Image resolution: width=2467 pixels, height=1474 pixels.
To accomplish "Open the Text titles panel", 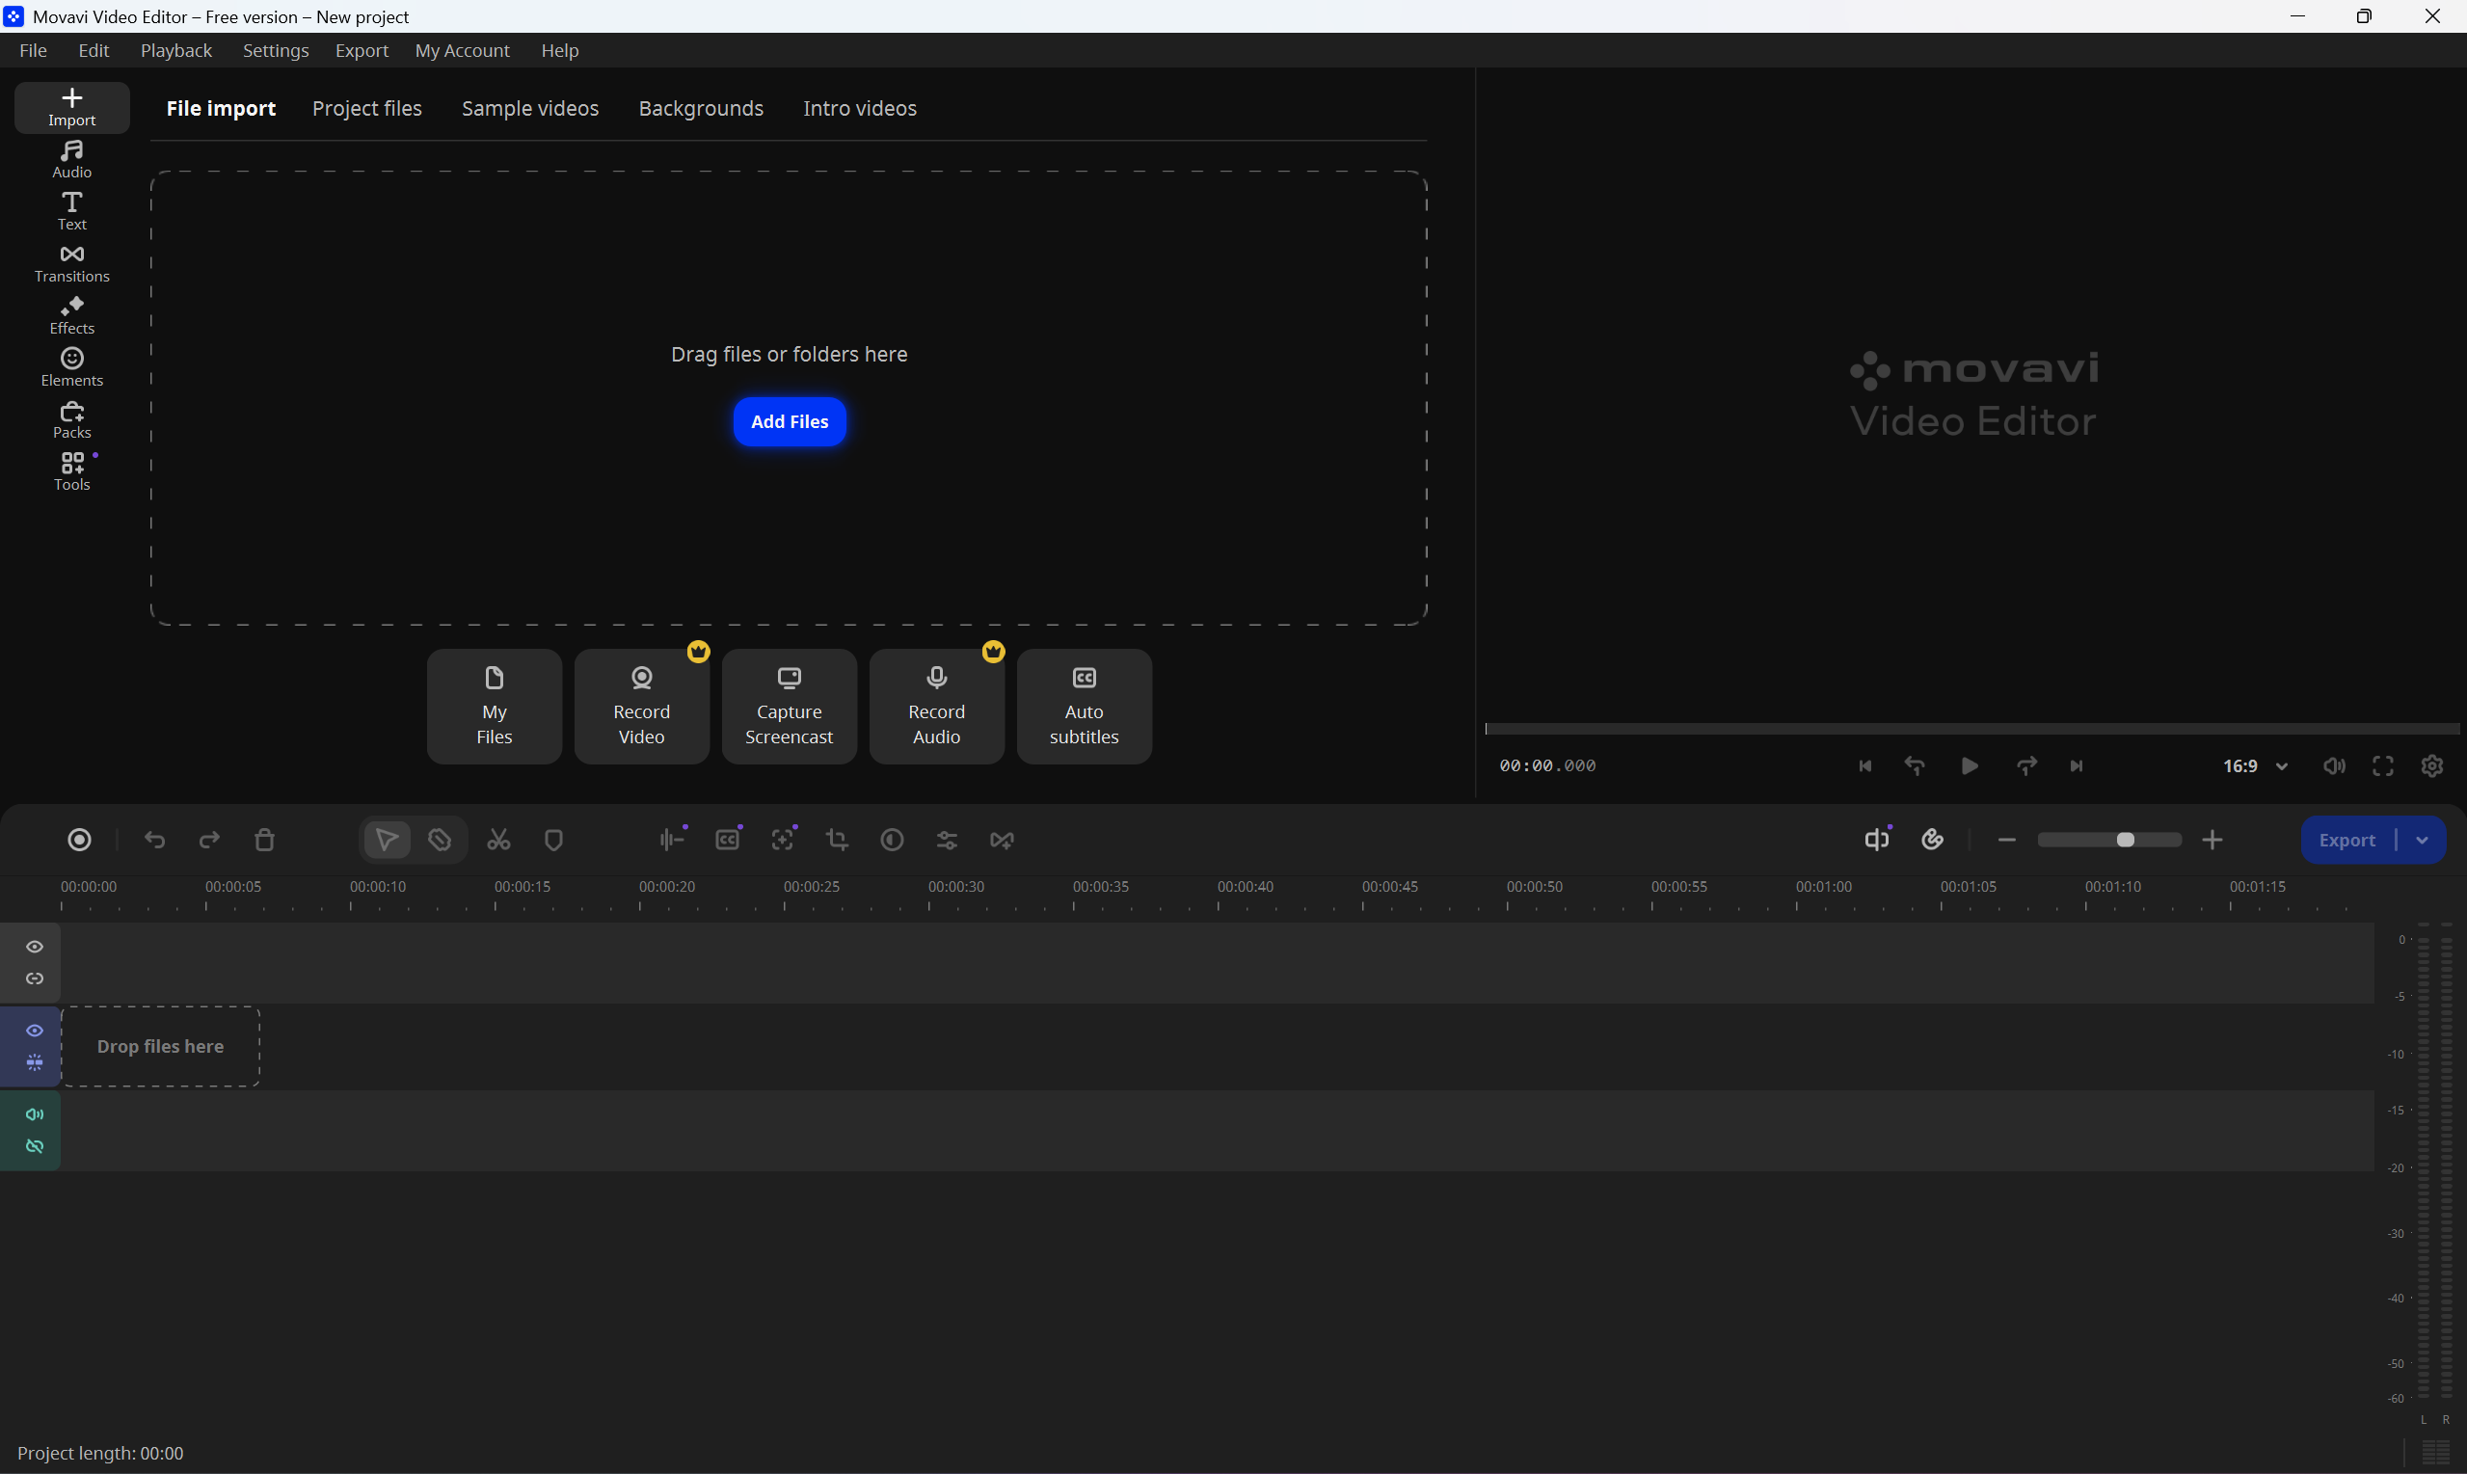I will point(71,210).
